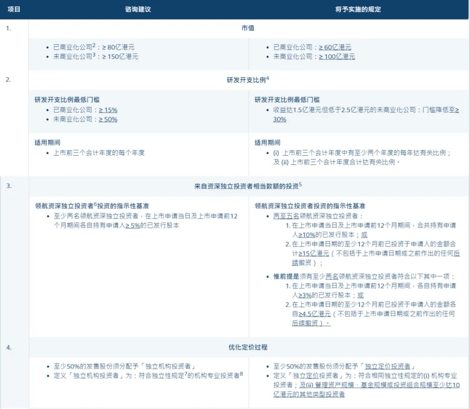Screen dimensions: 470x409
Task: Open footnote 2 after 已商业化公司
Action: click(x=94, y=45)
